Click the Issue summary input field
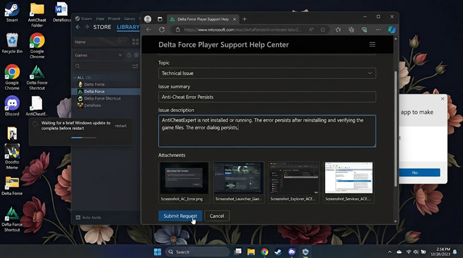 point(267,97)
